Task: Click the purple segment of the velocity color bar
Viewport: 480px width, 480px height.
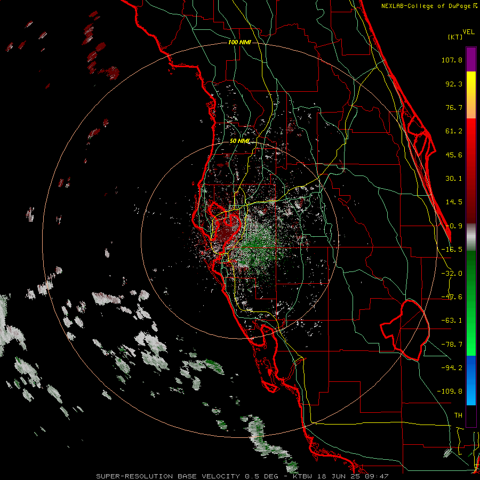Action: (x=471, y=59)
